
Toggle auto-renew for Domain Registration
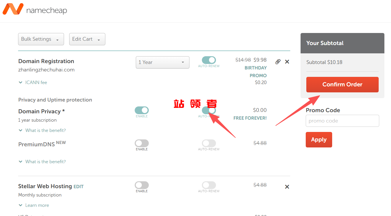(209, 60)
